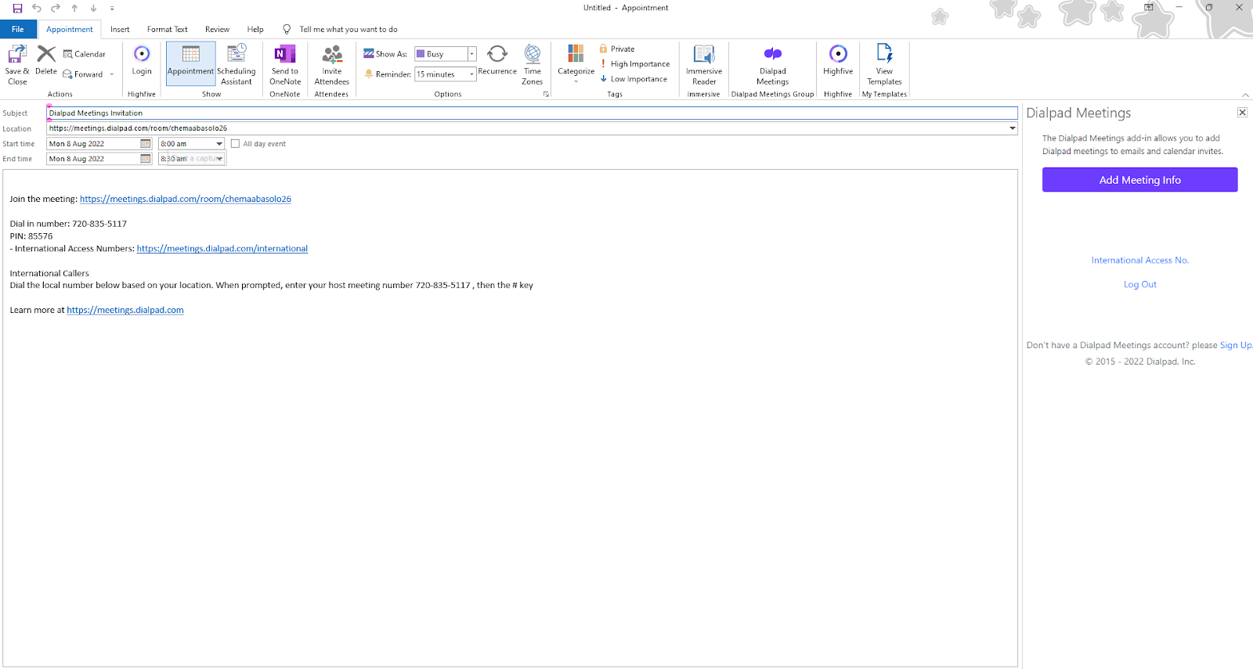Click Add Meeting Info button
Image resolution: width=1253 pixels, height=669 pixels.
click(1139, 180)
